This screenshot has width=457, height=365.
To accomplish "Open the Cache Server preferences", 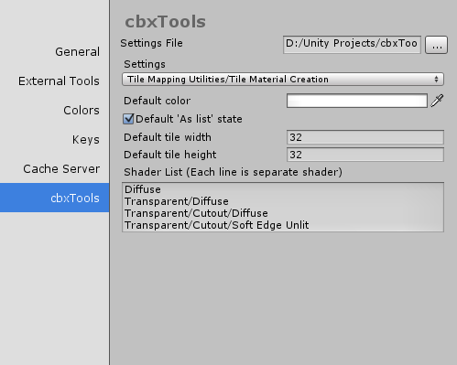I will pyautogui.click(x=61, y=168).
